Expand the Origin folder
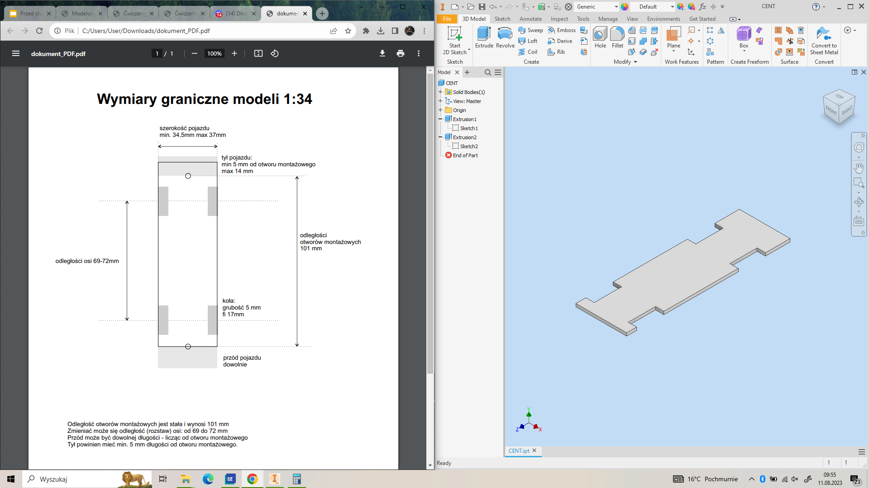869x488 pixels. click(440, 110)
